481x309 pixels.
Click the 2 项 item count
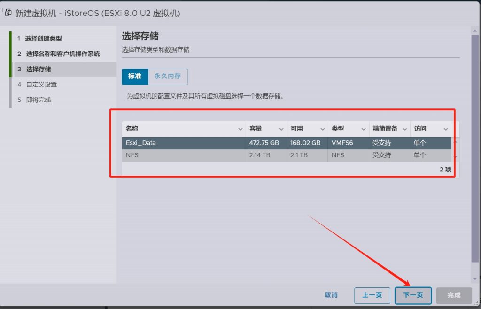click(445, 169)
